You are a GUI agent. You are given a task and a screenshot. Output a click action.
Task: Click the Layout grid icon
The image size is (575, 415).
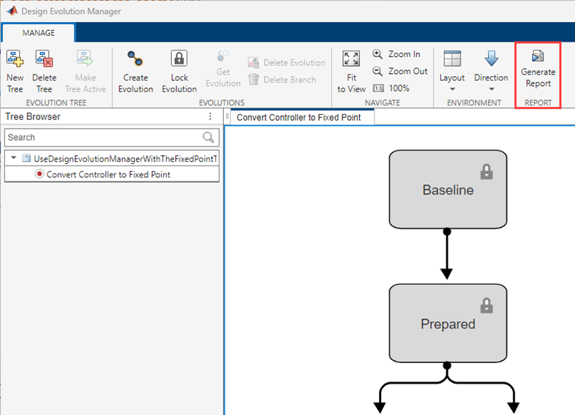click(452, 59)
